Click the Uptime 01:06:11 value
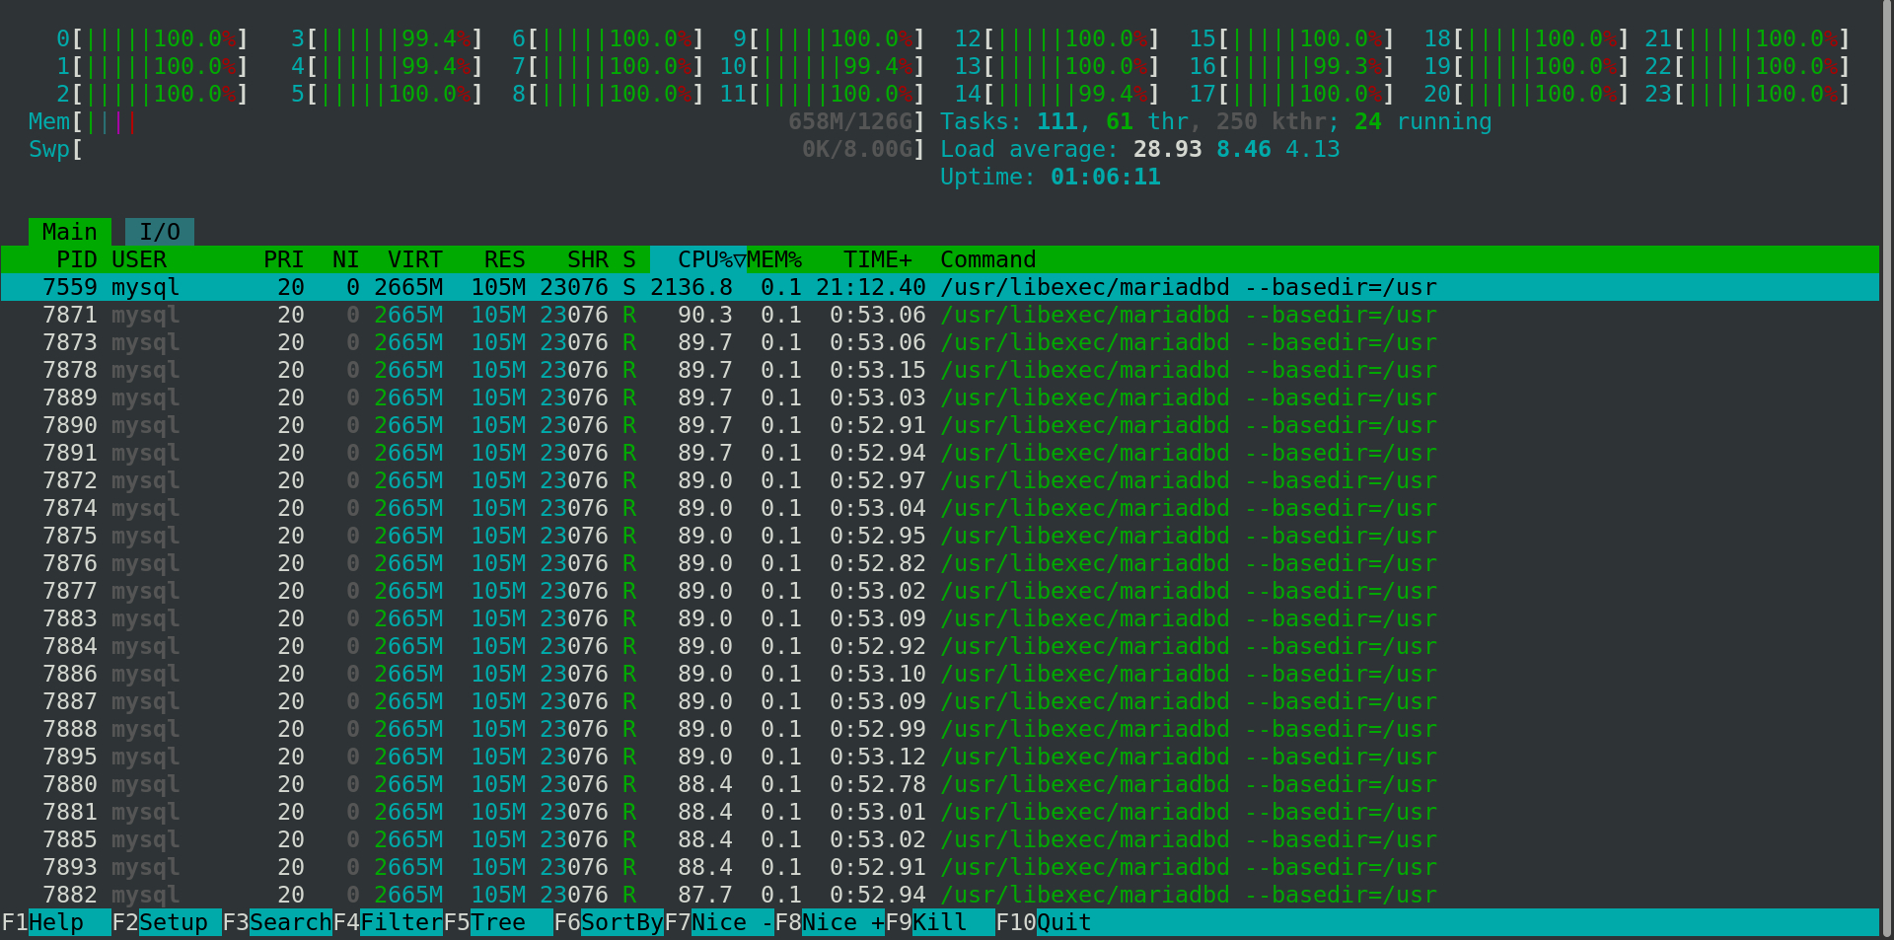Screen dimensions: 1894x940 point(1106,177)
